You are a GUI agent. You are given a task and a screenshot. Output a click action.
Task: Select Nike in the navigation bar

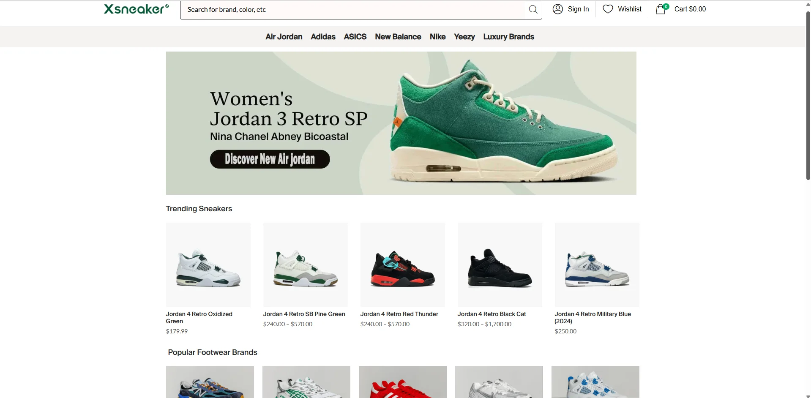(437, 37)
